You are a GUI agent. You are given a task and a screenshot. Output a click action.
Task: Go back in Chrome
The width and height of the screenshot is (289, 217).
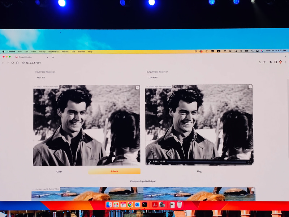[3, 63]
